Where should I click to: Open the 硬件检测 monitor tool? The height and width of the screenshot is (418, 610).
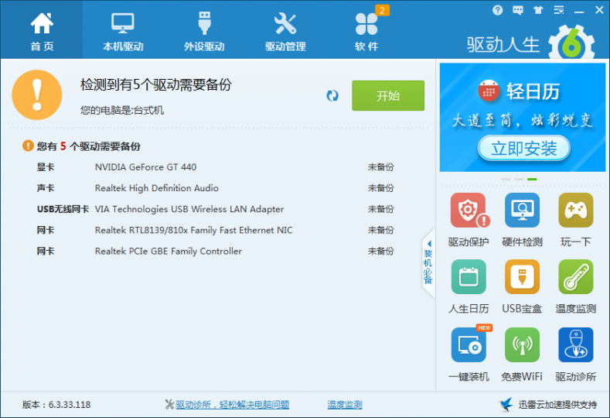pos(522,220)
